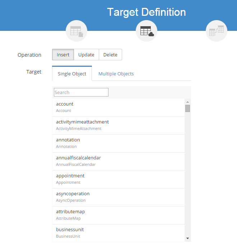
Task: Click the field mapping tables step icon
Action: (216, 31)
